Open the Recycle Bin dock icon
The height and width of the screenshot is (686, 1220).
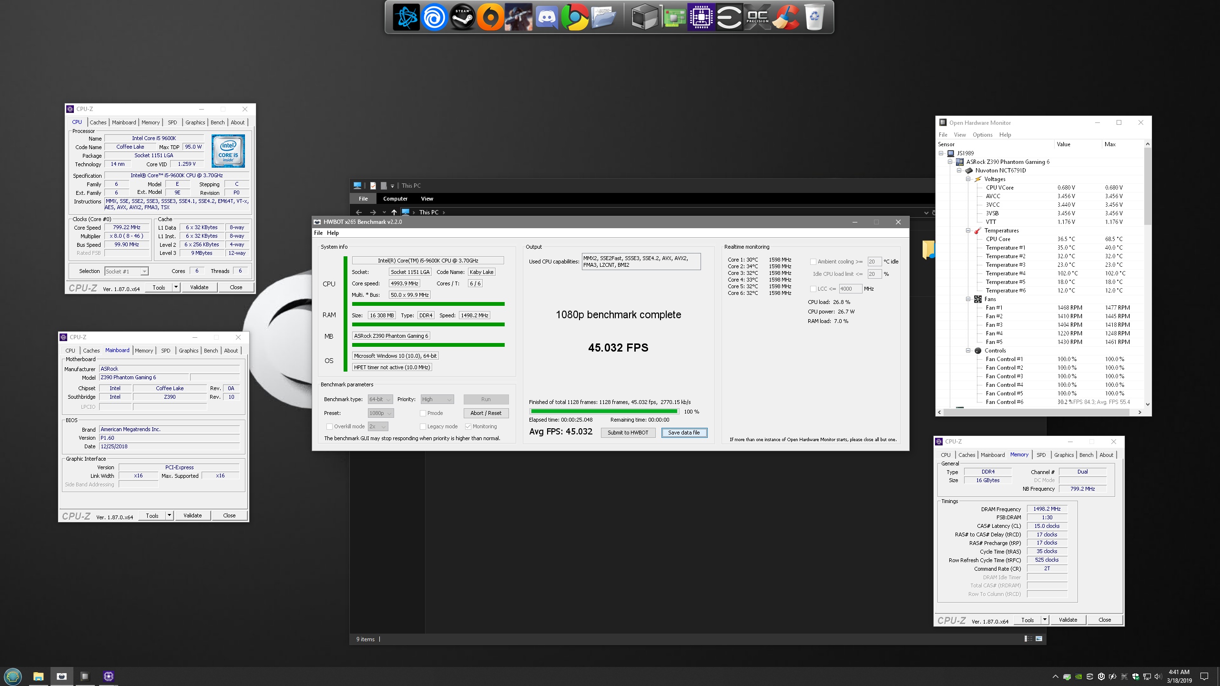(x=814, y=17)
